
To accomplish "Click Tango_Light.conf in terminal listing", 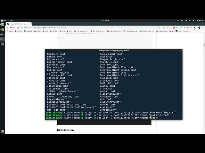I will pyautogui.click(x=111, y=54).
